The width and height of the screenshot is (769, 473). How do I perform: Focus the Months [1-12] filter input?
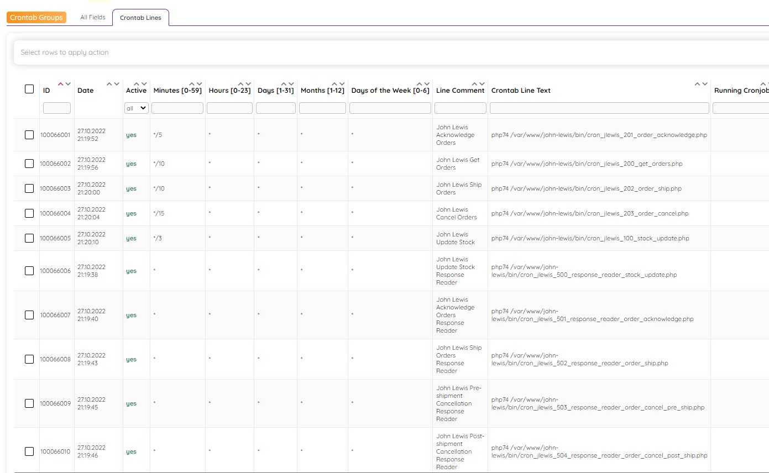coord(322,108)
